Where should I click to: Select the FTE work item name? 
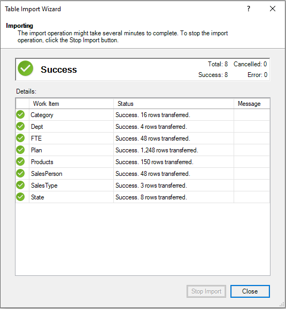36,138
